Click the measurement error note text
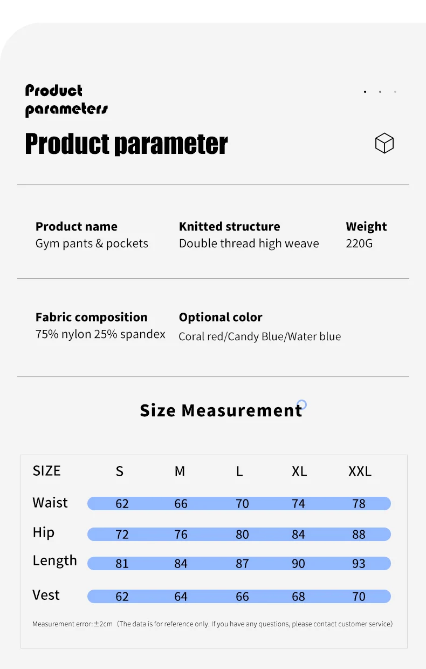 coord(212,624)
